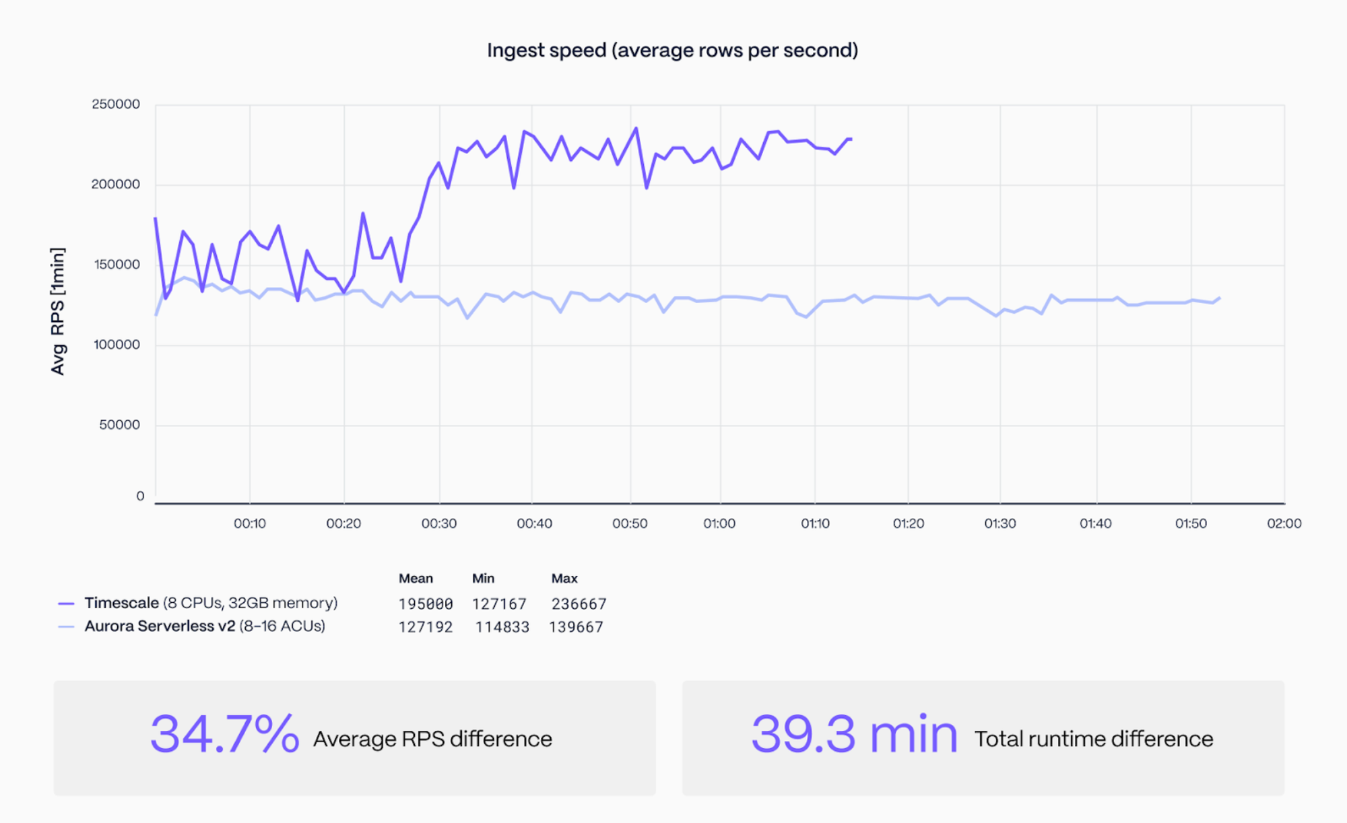Image resolution: width=1347 pixels, height=823 pixels.
Task: Click the Timescale mean value 195000
Action: [426, 604]
